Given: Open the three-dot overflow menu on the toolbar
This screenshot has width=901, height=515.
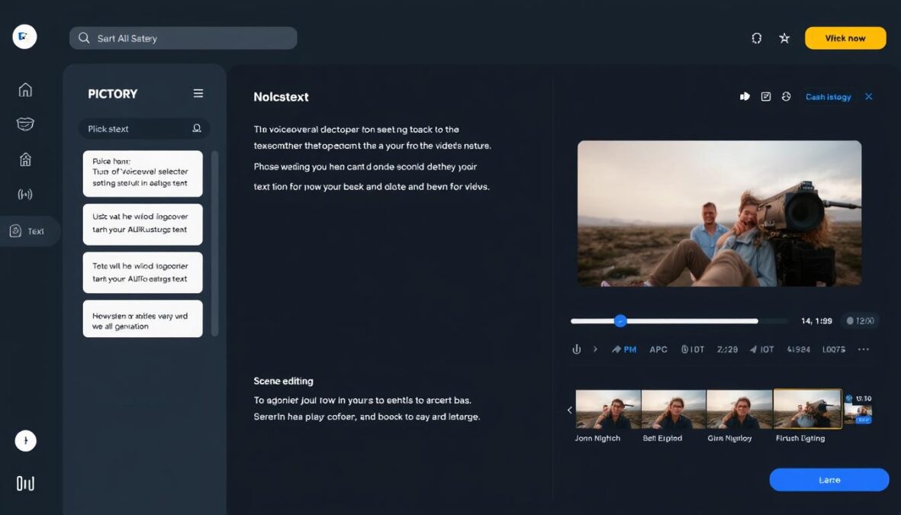Looking at the screenshot, I should click(864, 349).
